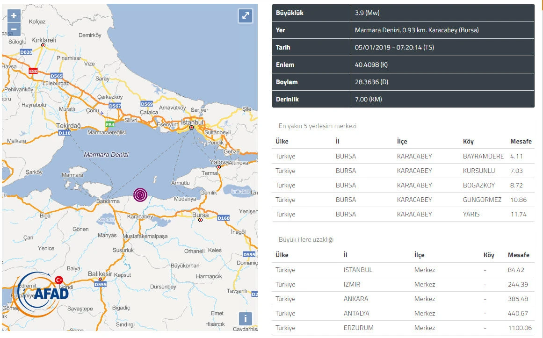
Task: Zoom out of the map
Action: [x=14, y=29]
